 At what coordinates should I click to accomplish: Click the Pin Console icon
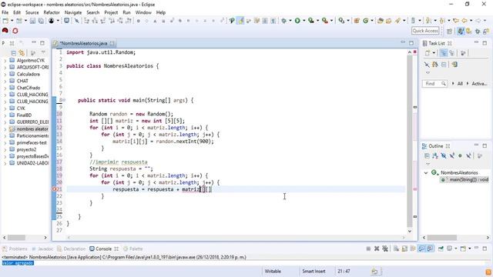(x=441, y=249)
